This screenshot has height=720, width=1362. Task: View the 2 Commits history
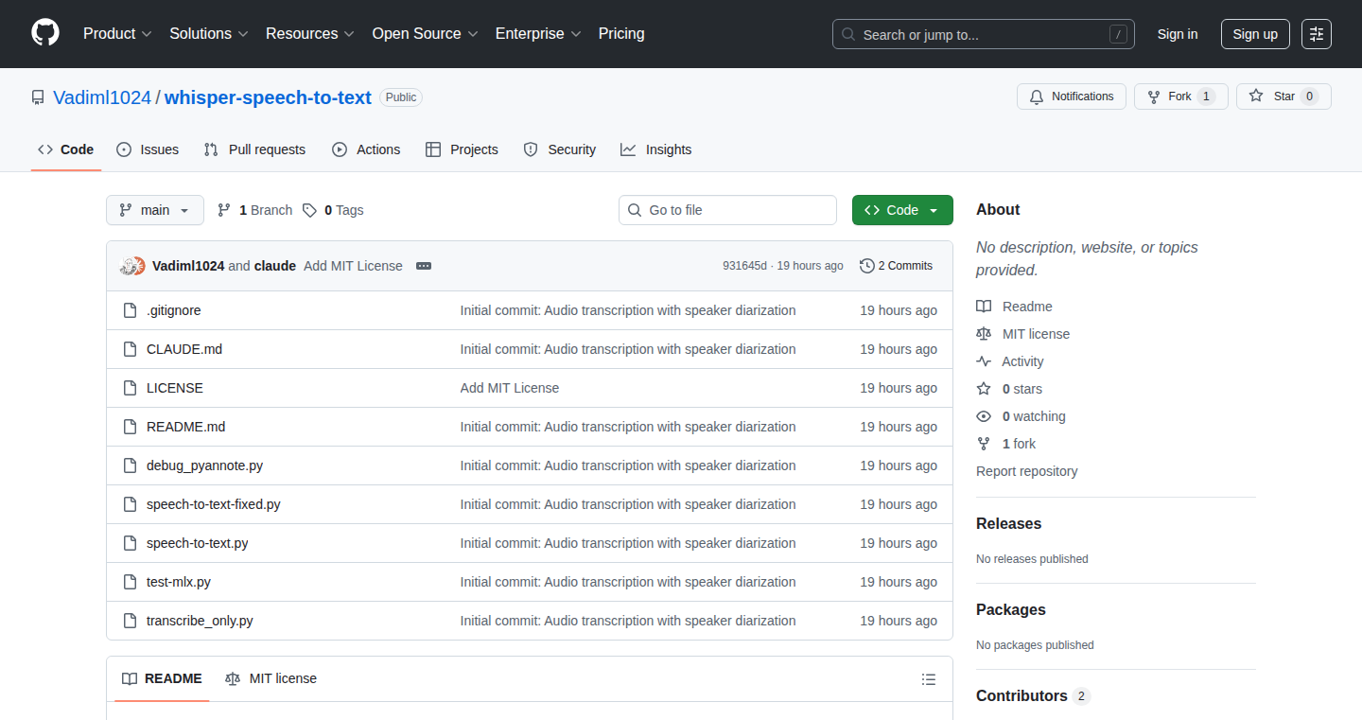(x=896, y=266)
